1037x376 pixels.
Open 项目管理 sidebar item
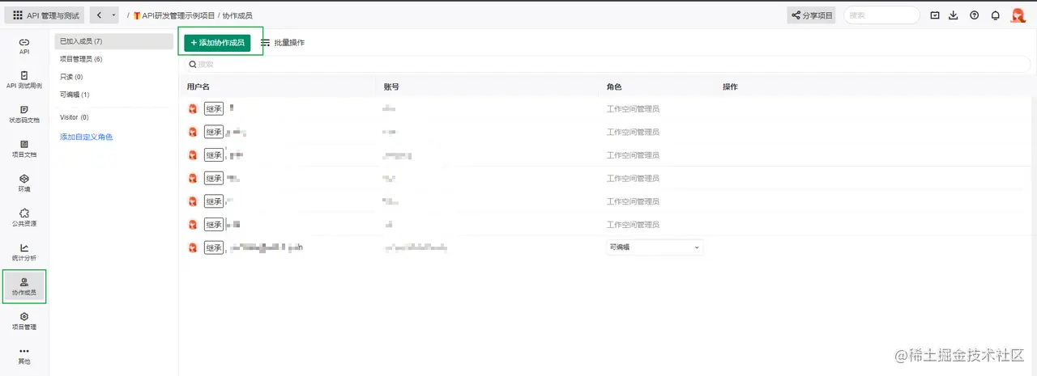(24, 321)
